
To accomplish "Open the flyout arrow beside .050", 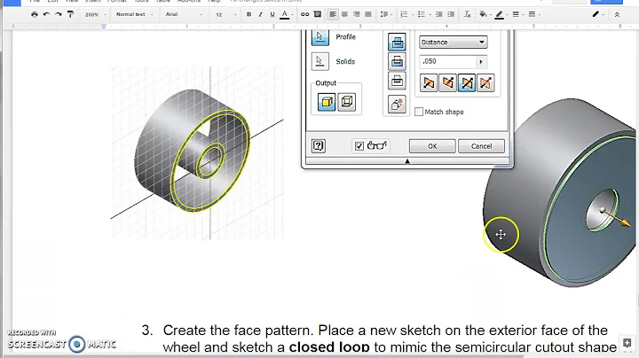I will click(481, 62).
